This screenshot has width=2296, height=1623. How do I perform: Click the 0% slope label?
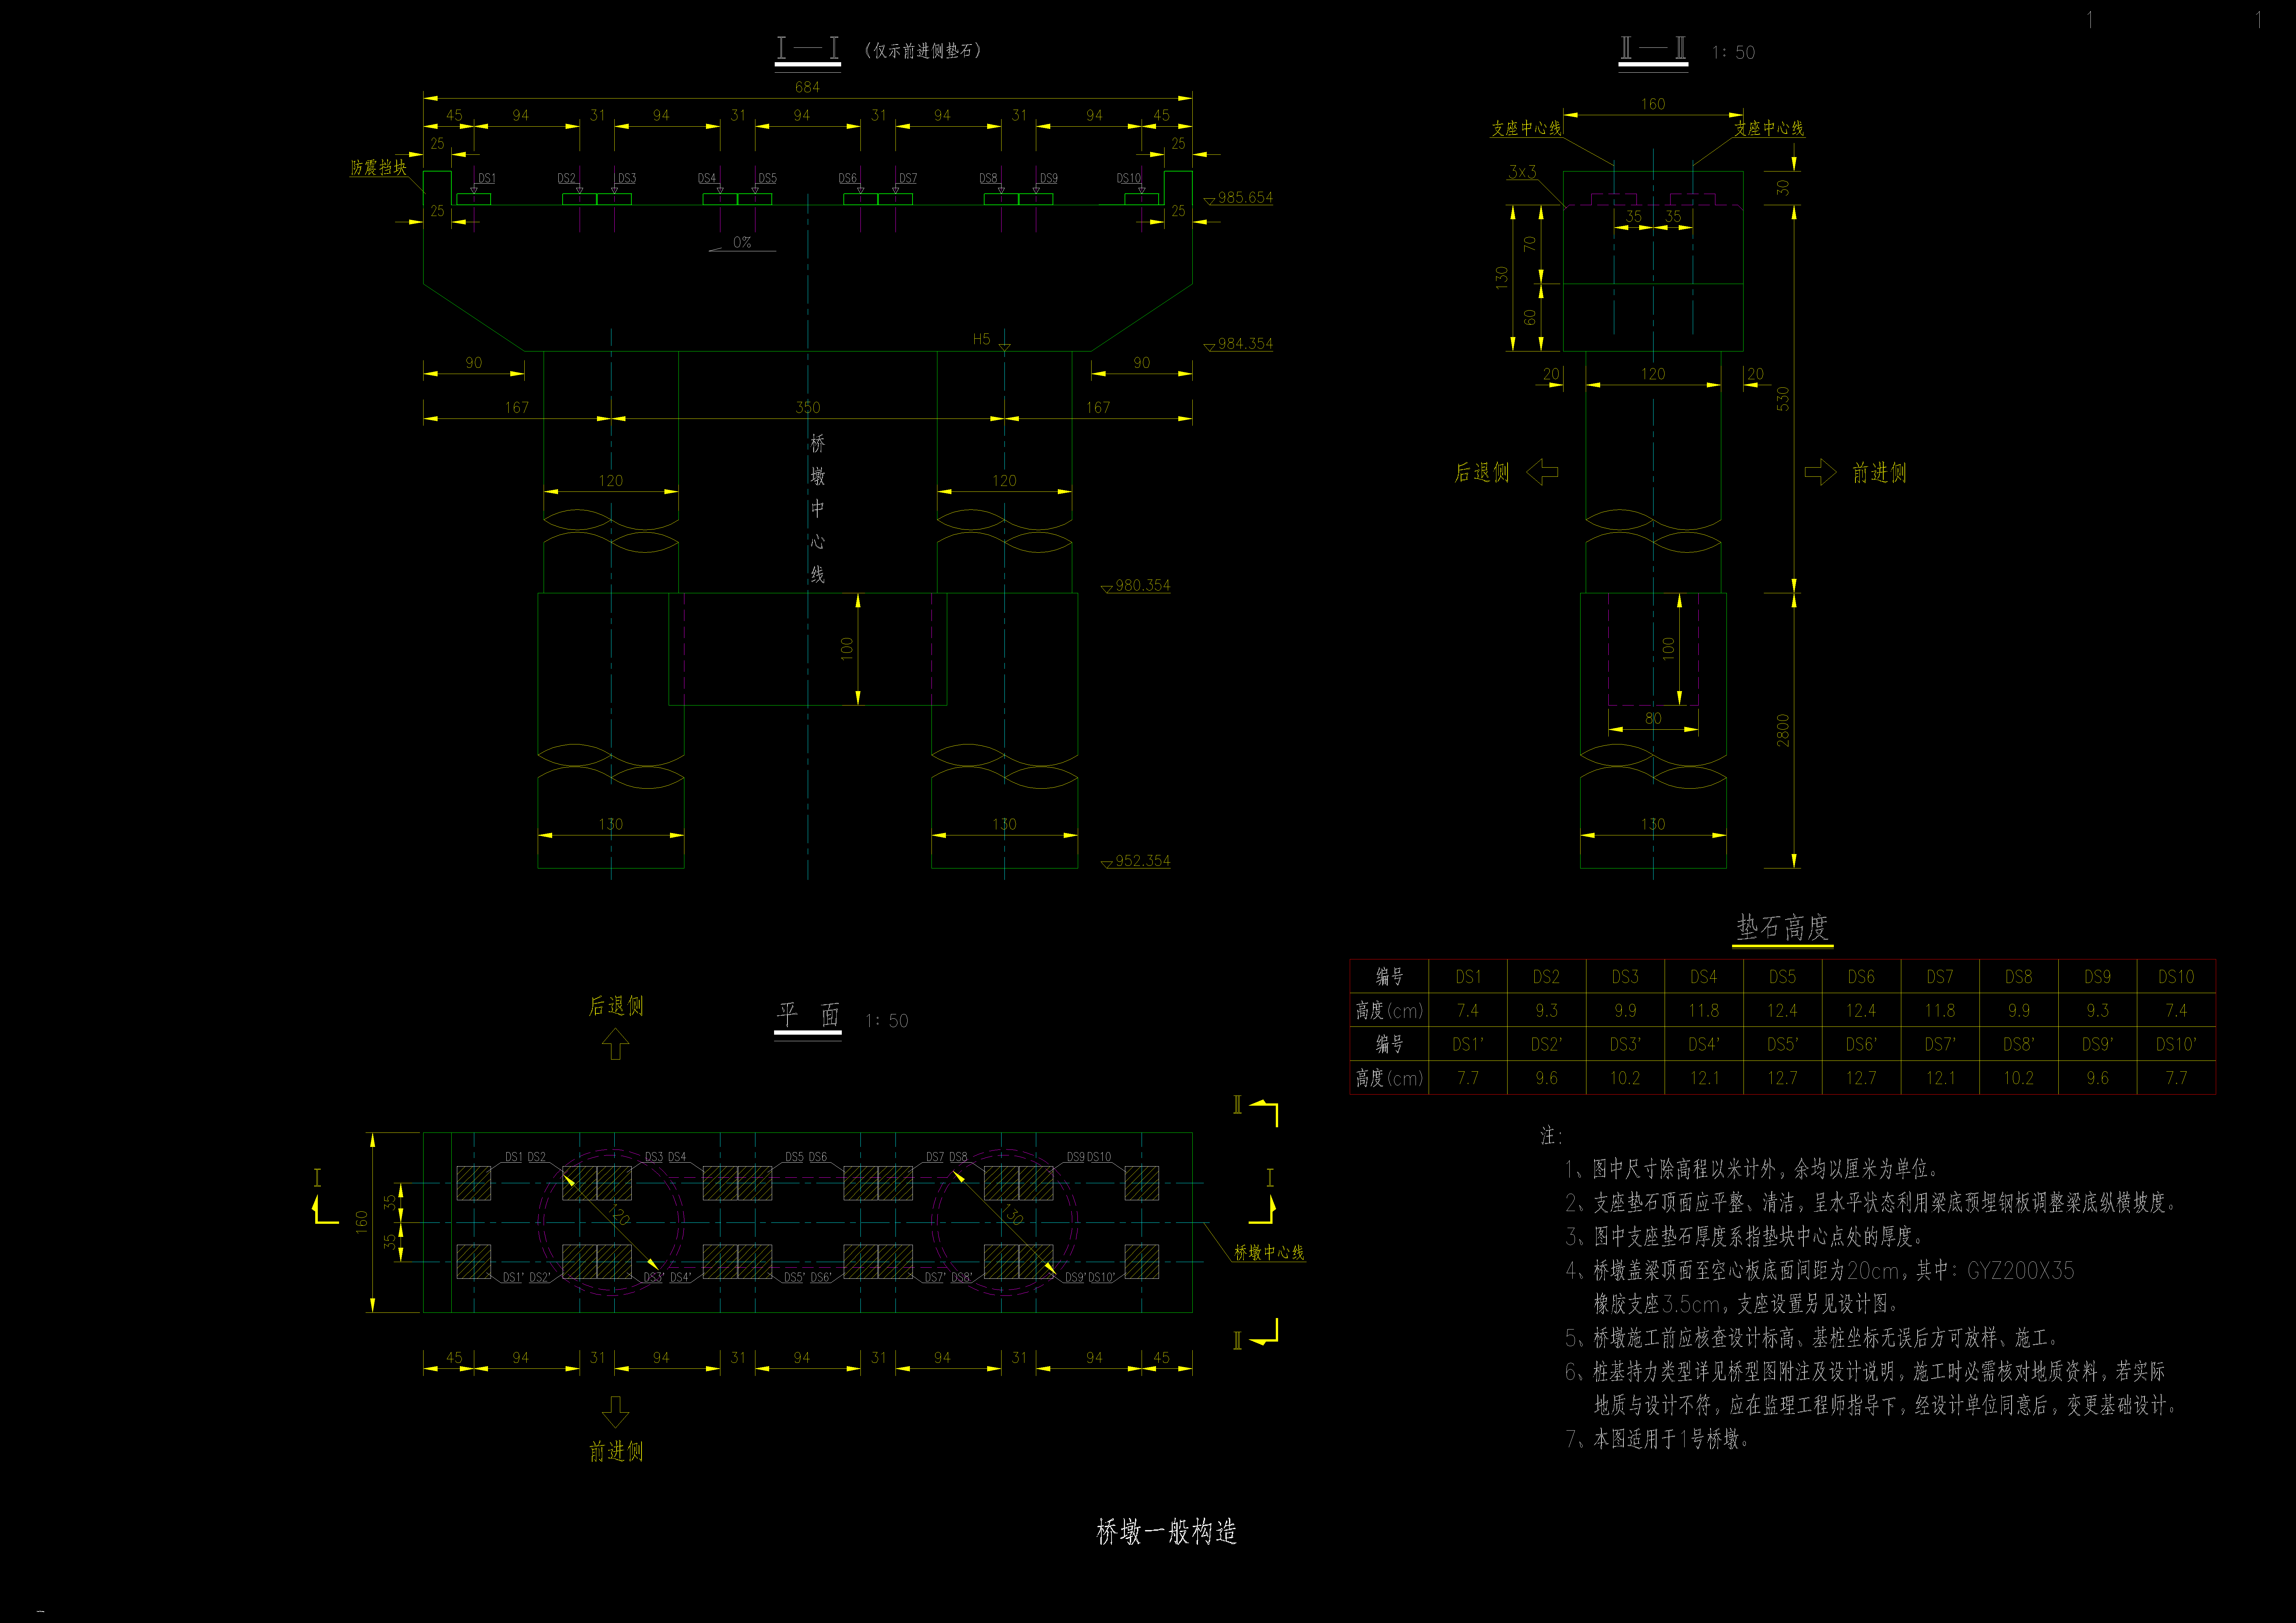click(x=742, y=242)
